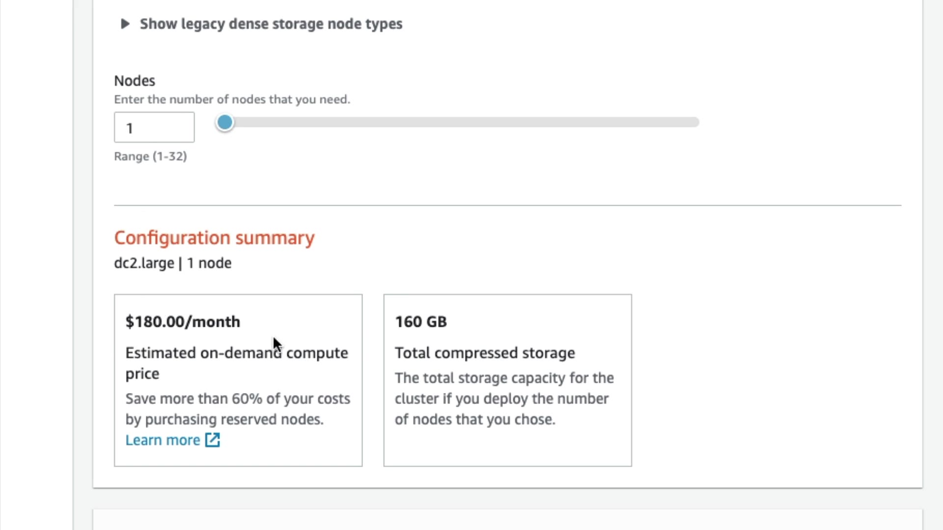
Task: Click the 'Total compressed storage' label
Action: tap(485, 353)
